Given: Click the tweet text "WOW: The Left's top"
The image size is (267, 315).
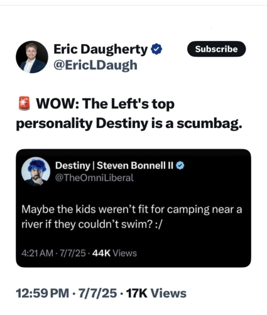Looking at the screenshot, I should (x=106, y=104).
